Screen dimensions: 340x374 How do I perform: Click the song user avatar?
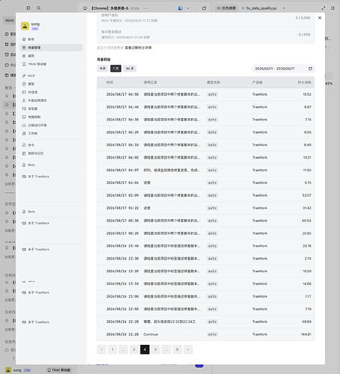(x=25, y=26)
